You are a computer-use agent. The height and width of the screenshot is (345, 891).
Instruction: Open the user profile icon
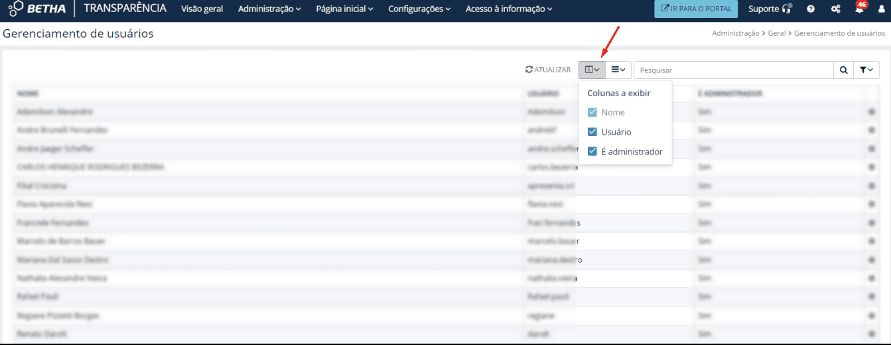click(x=881, y=9)
